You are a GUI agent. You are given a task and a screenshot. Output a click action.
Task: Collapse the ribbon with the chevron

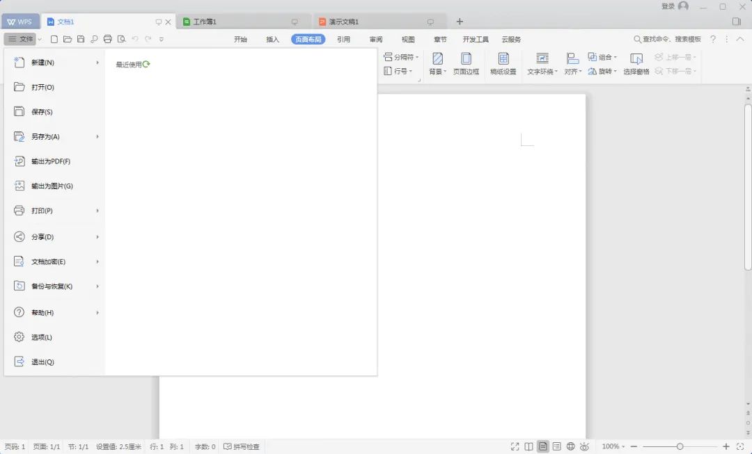pos(740,39)
